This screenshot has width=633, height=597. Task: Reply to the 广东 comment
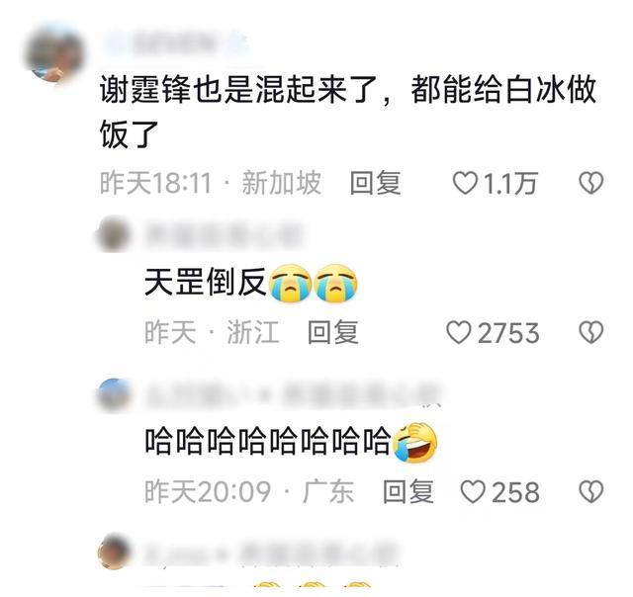coord(408,491)
